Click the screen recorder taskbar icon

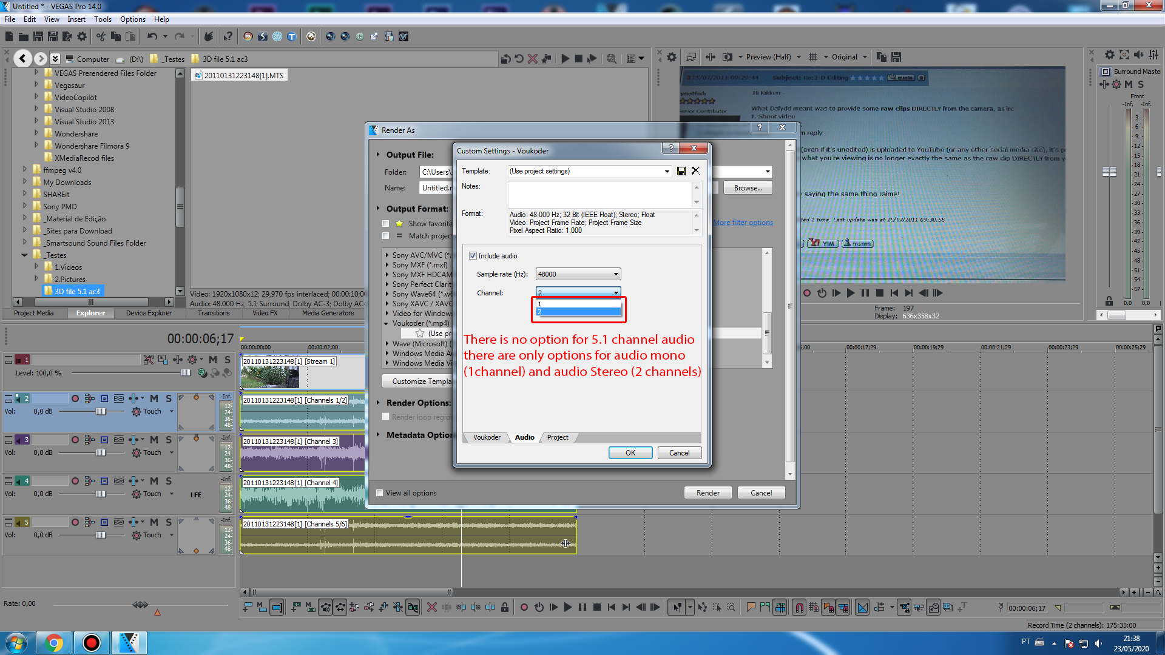pos(92,643)
